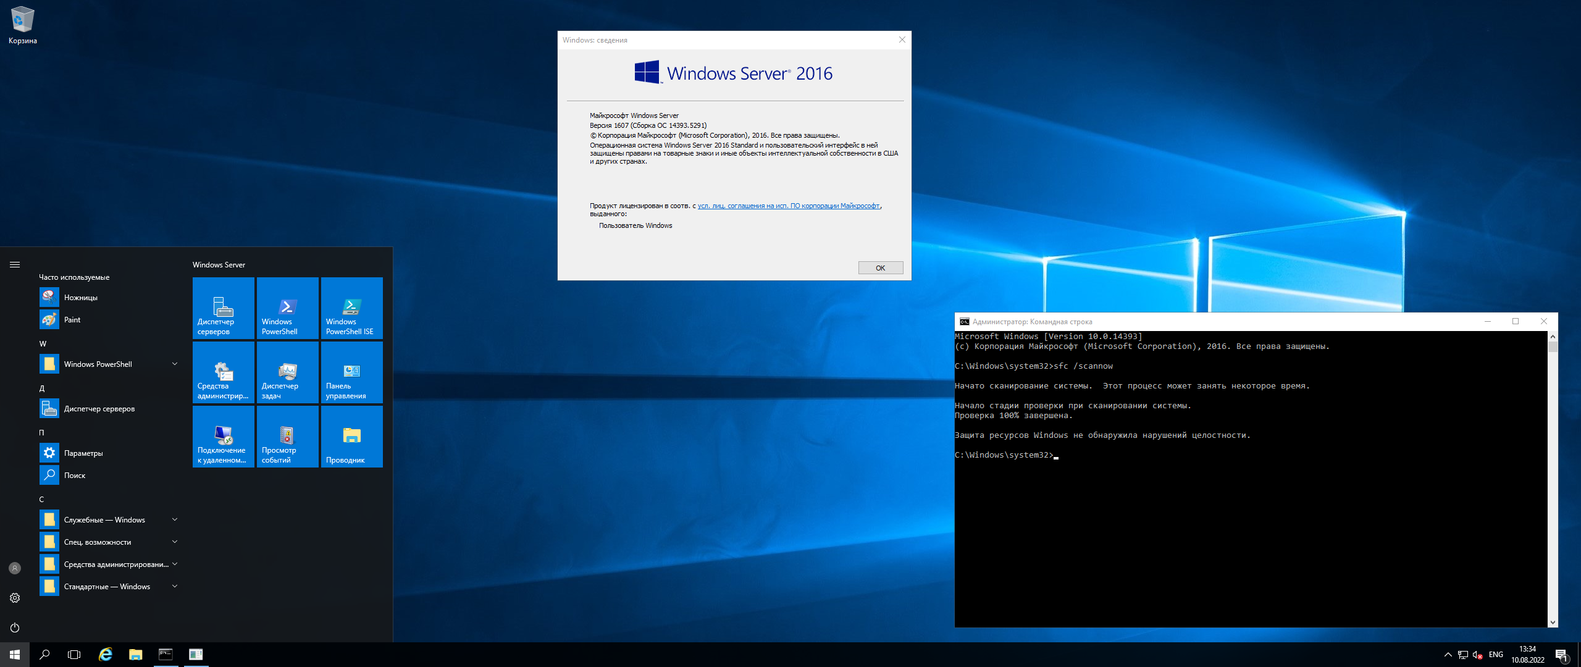
Task: Open the volume tray icon
Action: (x=1477, y=655)
